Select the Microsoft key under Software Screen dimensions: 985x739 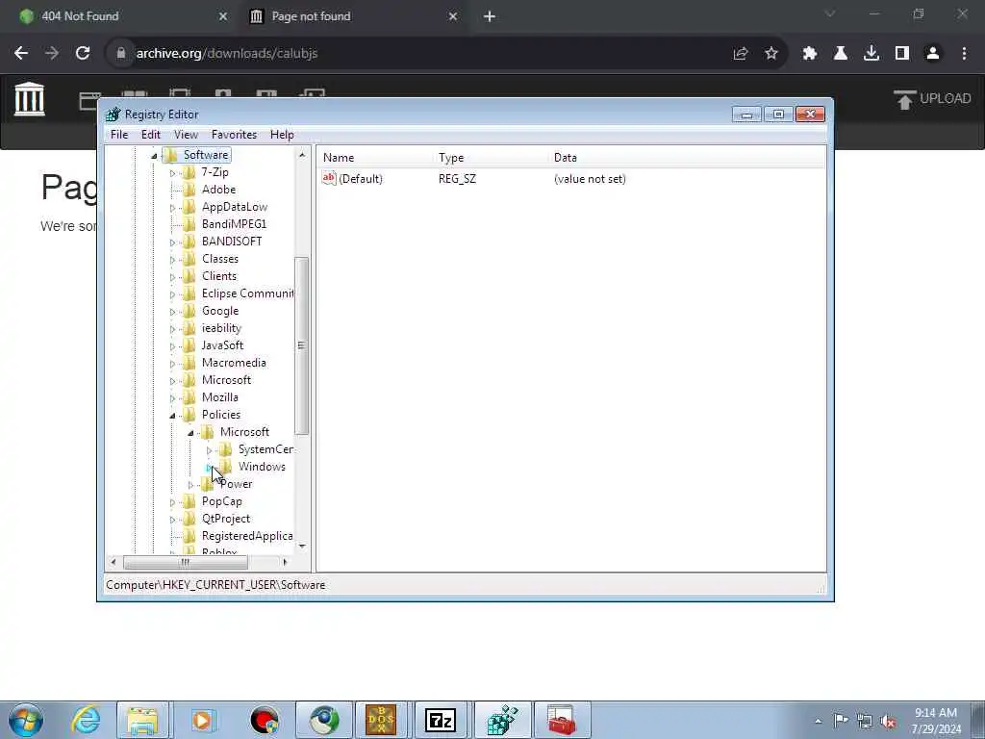(226, 380)
